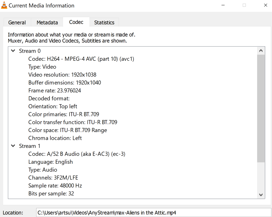The height and width of the screenshot is (217, 272).
Task: Click the E-AC3 audio codec row
Action: point(77,154)
